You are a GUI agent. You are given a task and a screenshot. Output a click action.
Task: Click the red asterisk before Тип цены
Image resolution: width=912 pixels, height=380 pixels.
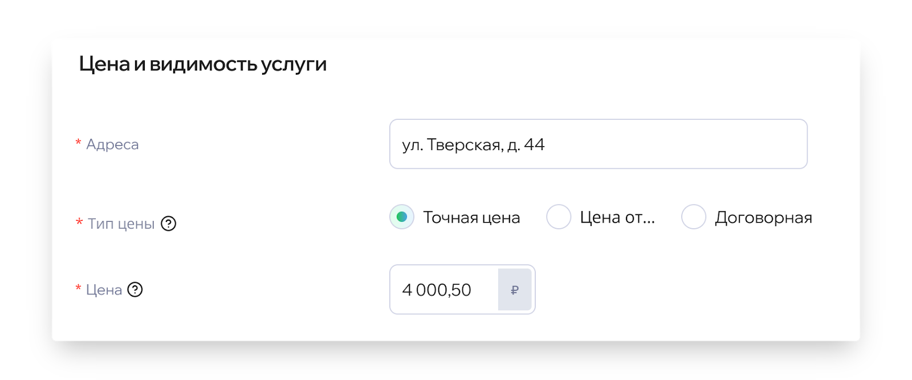(79, 222)
